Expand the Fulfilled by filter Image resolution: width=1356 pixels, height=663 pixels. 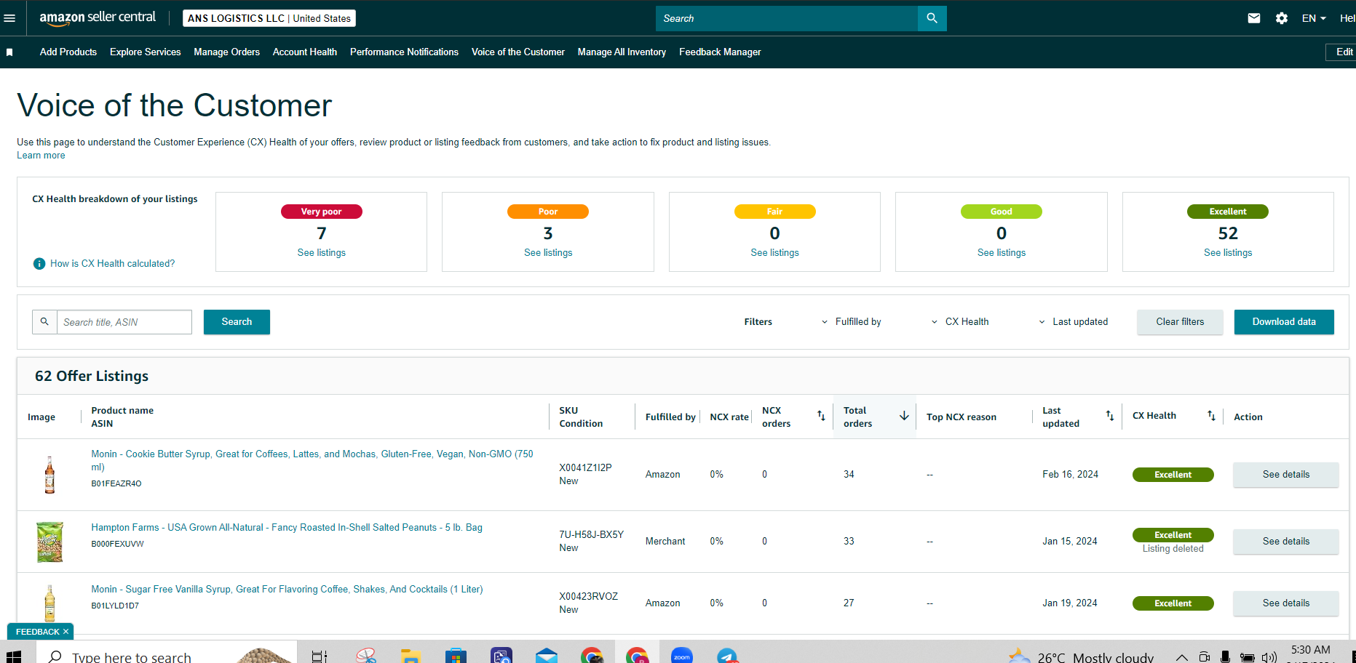851,322
